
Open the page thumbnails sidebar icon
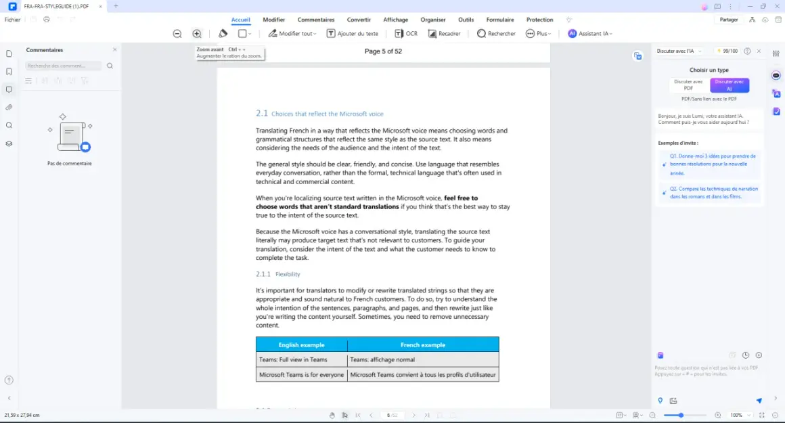coord(9,53)
